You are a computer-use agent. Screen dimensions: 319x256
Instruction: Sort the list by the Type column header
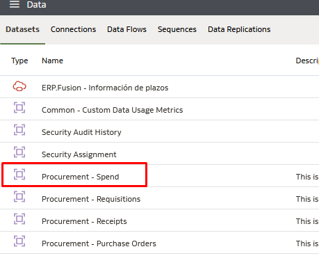click(19, 61)
